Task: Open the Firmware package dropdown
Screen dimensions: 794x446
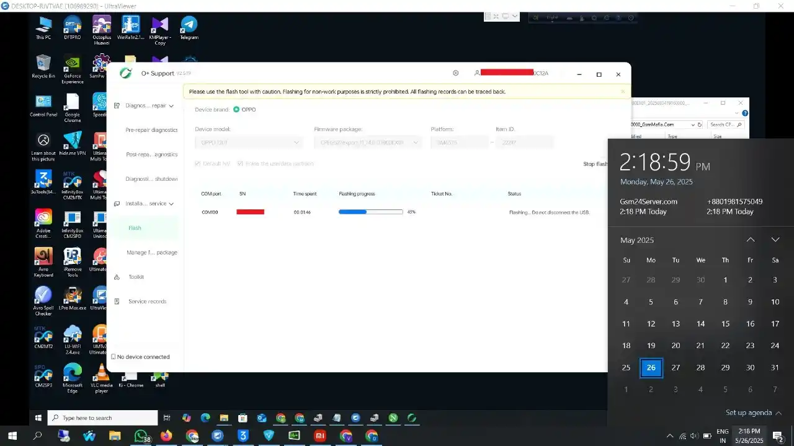Action: pyautogui.click(x=368, y=142)
